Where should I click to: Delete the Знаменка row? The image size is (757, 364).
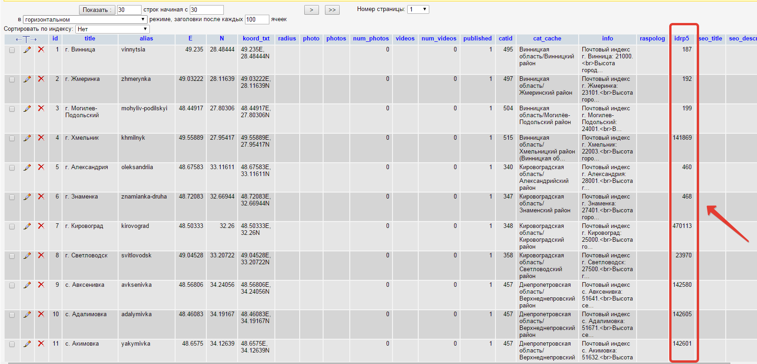[x=41, y=197]
